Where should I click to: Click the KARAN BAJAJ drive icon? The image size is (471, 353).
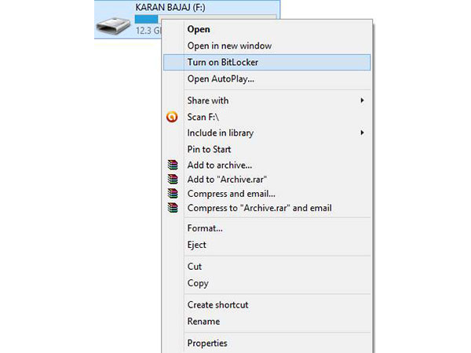coord(113,25)
